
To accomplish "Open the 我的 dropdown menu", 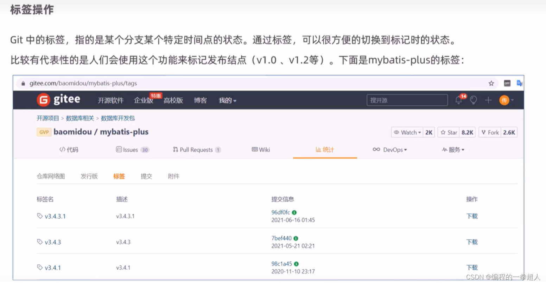I will coord(227,100).
